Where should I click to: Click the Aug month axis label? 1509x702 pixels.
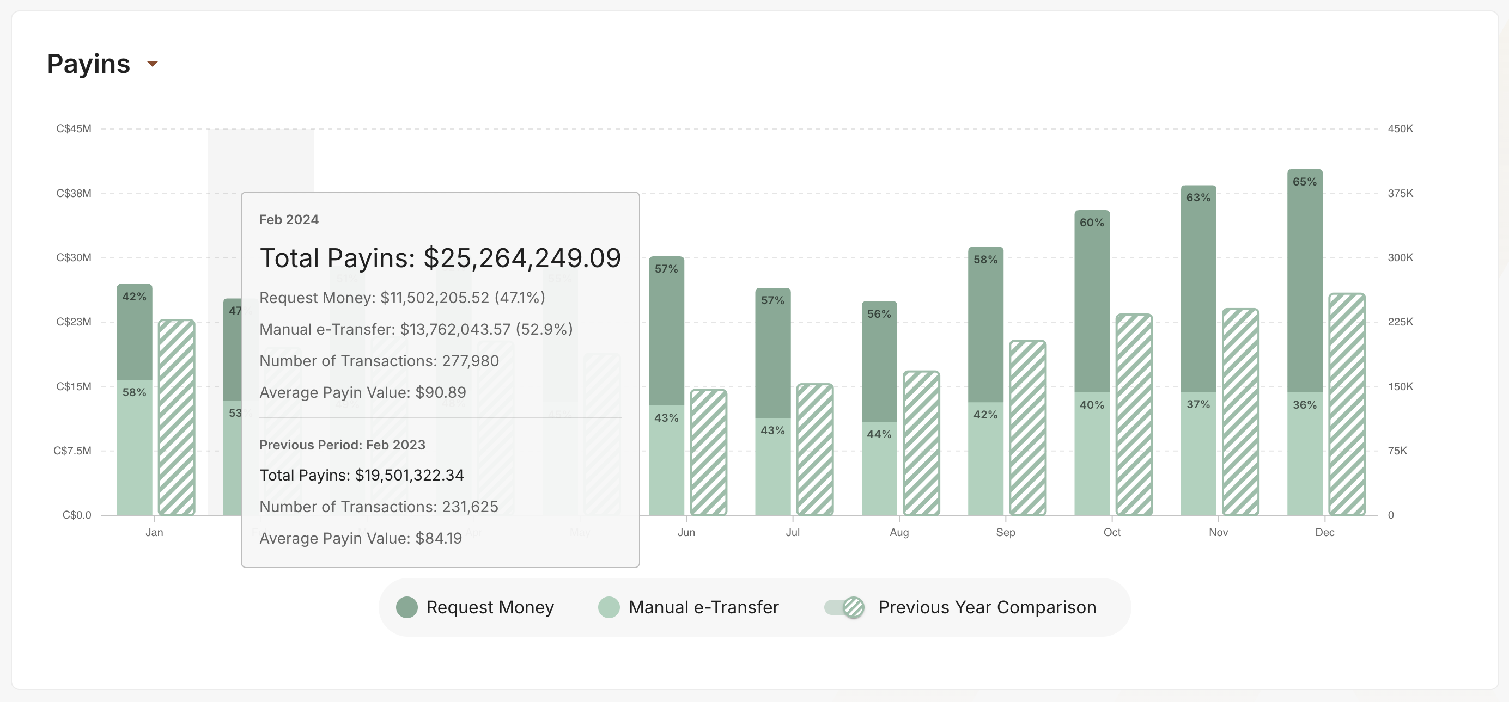point(900,532)
